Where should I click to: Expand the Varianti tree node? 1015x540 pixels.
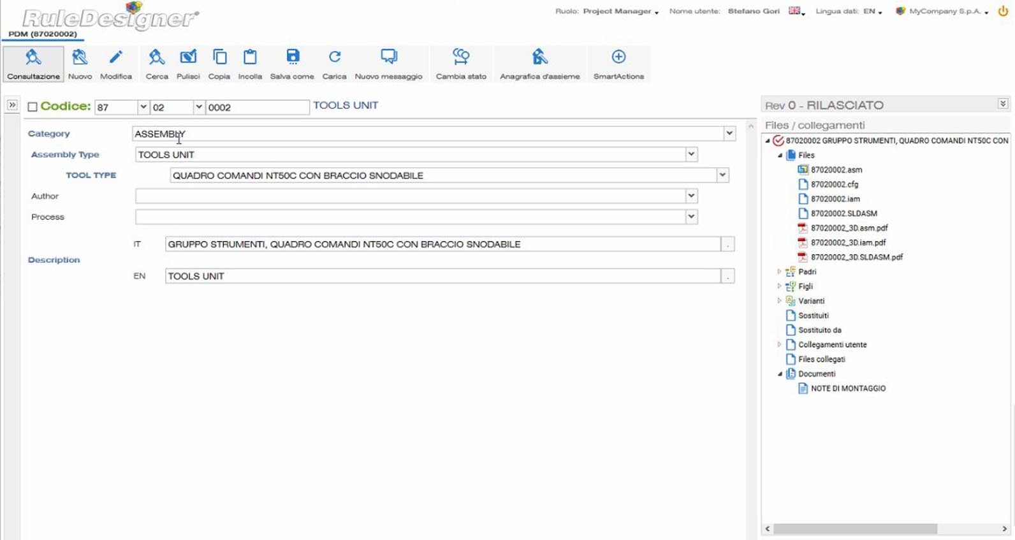point(779,301)
